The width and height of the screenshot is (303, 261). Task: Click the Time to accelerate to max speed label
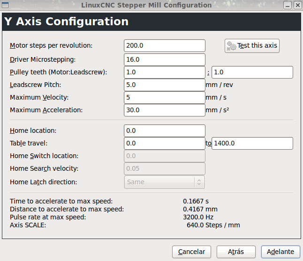click(x=61, y=201)
